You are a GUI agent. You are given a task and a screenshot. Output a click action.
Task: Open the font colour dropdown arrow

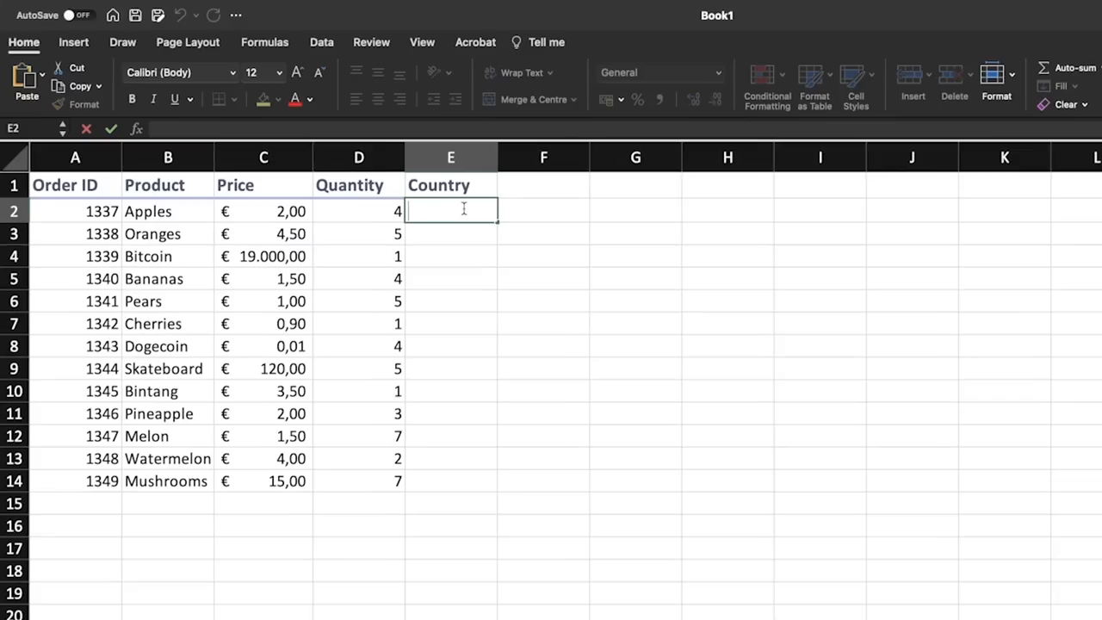[x=310, y=100]
